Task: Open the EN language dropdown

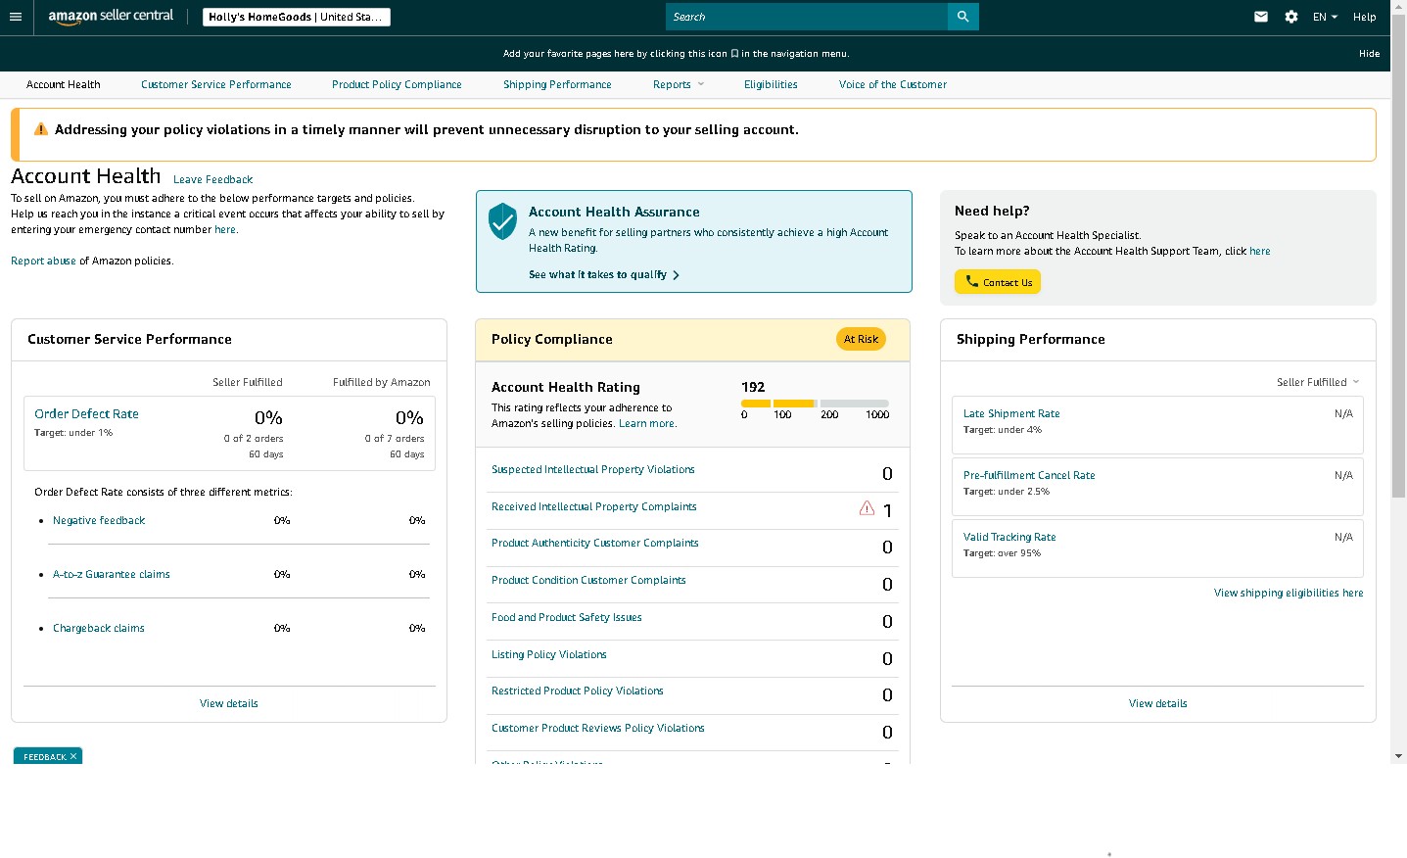Action: 1325,17
